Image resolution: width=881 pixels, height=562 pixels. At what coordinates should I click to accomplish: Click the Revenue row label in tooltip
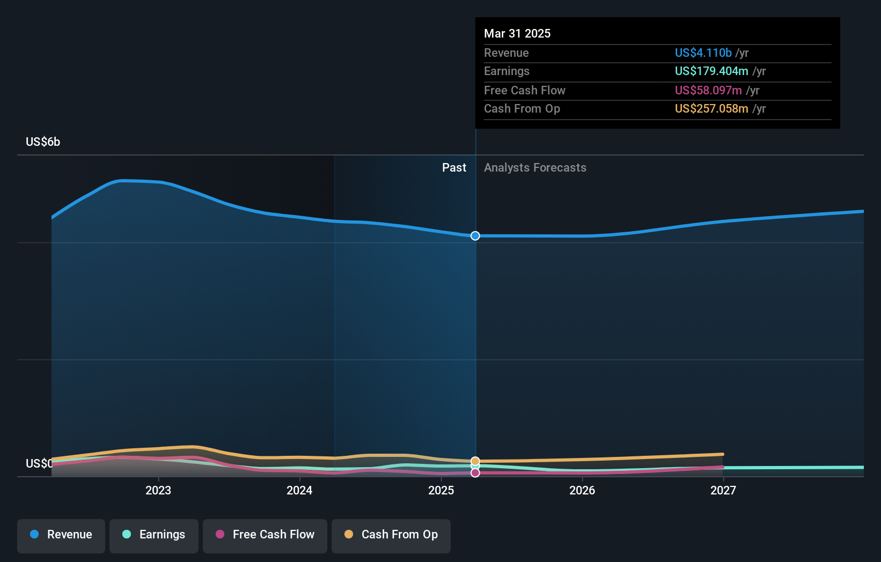(506, 53)
